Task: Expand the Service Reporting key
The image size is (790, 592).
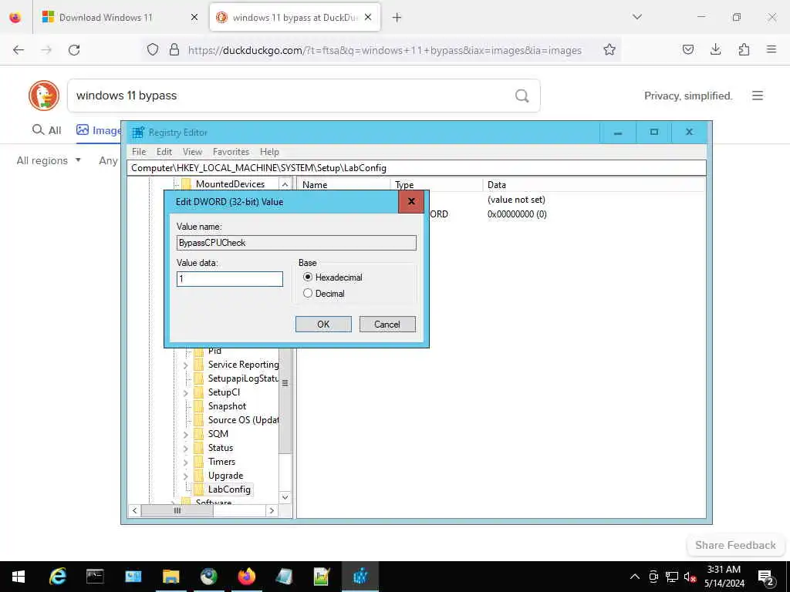Action: pos(186,365)
